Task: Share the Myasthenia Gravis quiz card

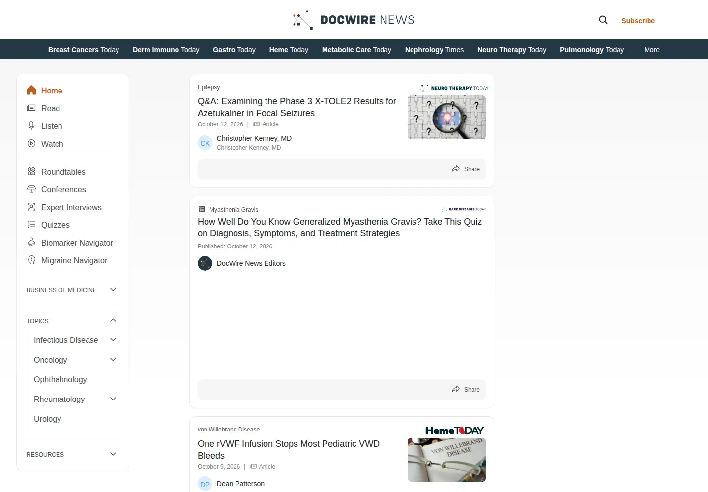Action: click(466, 389)
